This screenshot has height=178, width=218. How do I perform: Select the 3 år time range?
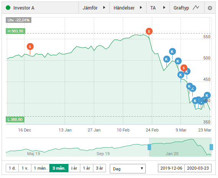(99, 168)
